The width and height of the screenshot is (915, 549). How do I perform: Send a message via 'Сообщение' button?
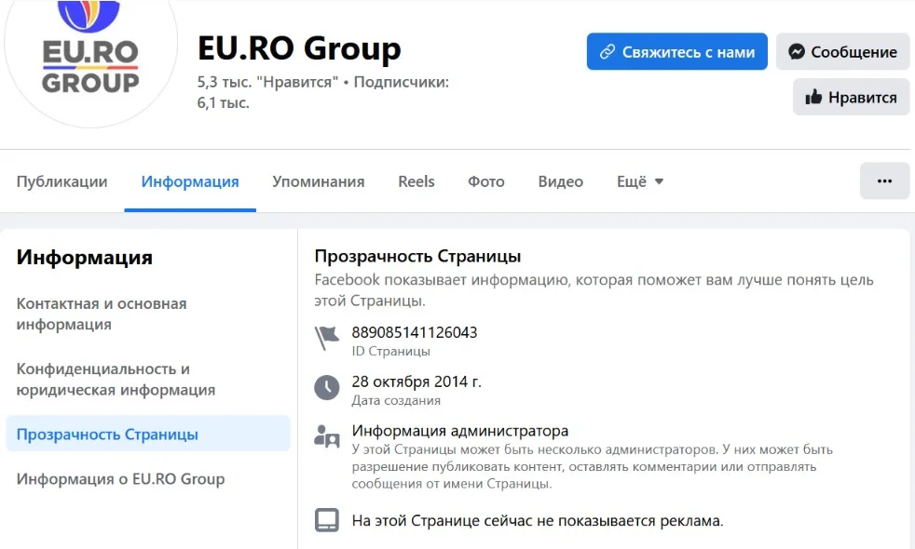pyautogui.click(x=842, y=52)
